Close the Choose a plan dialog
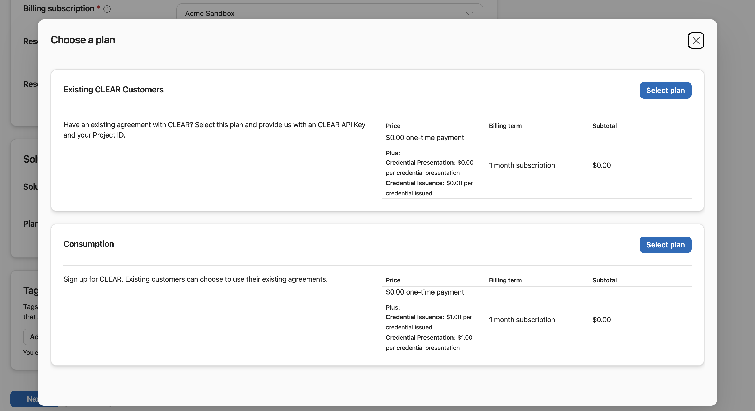This screenshot has height=411, width=755. pyautogui.click(x=696, y=40)
